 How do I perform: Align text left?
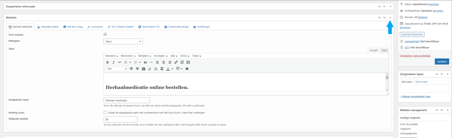tap(157, 62)
